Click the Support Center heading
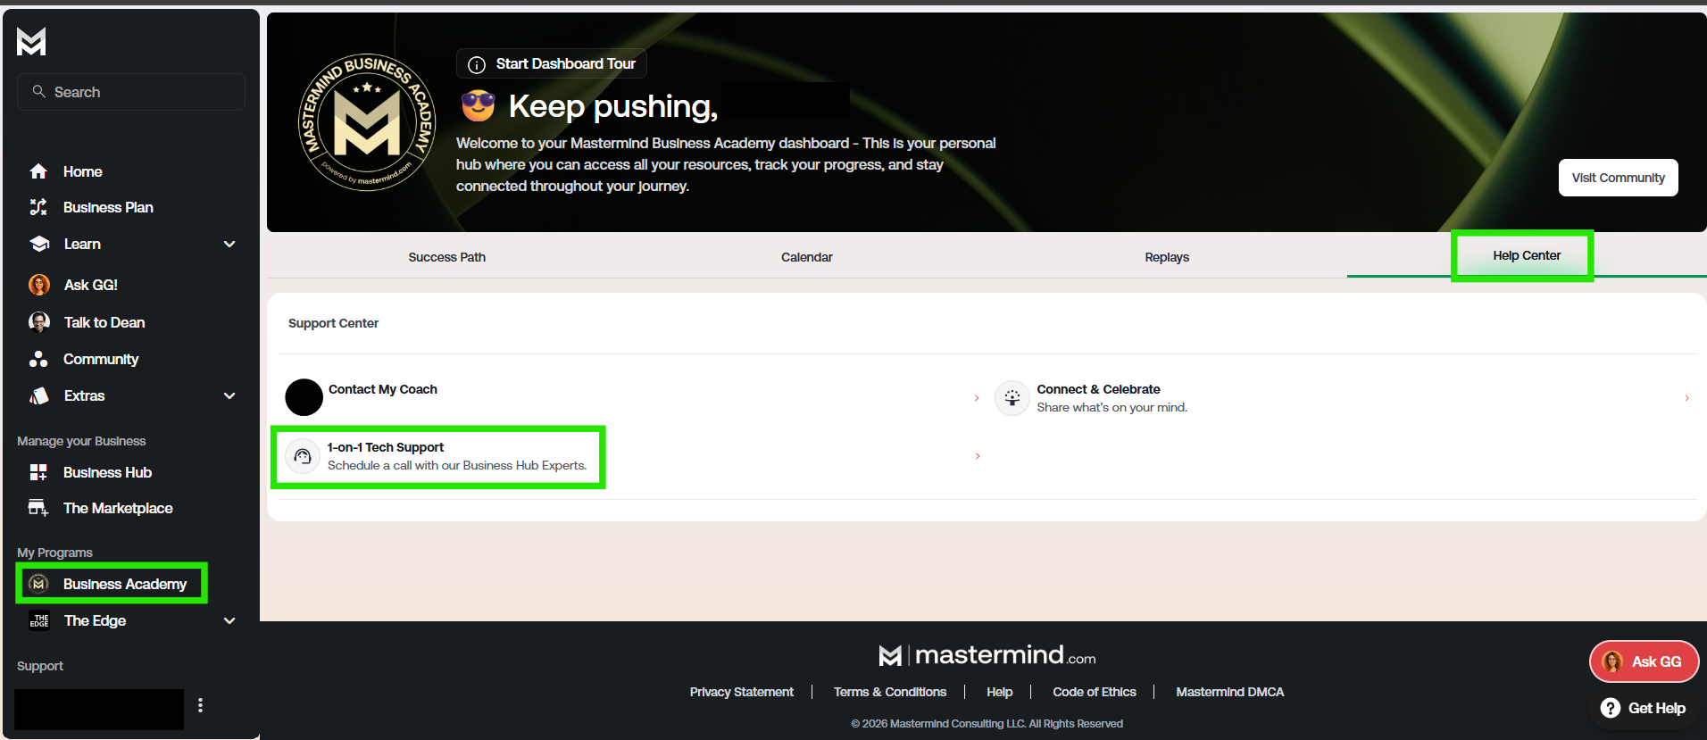The height and width of the screenshot is (740, 1707). point(333,323)
